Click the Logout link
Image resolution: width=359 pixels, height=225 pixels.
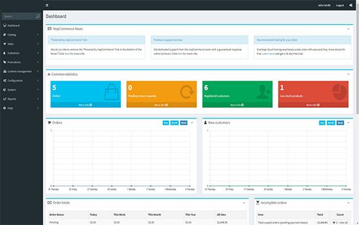coord(340,6)
